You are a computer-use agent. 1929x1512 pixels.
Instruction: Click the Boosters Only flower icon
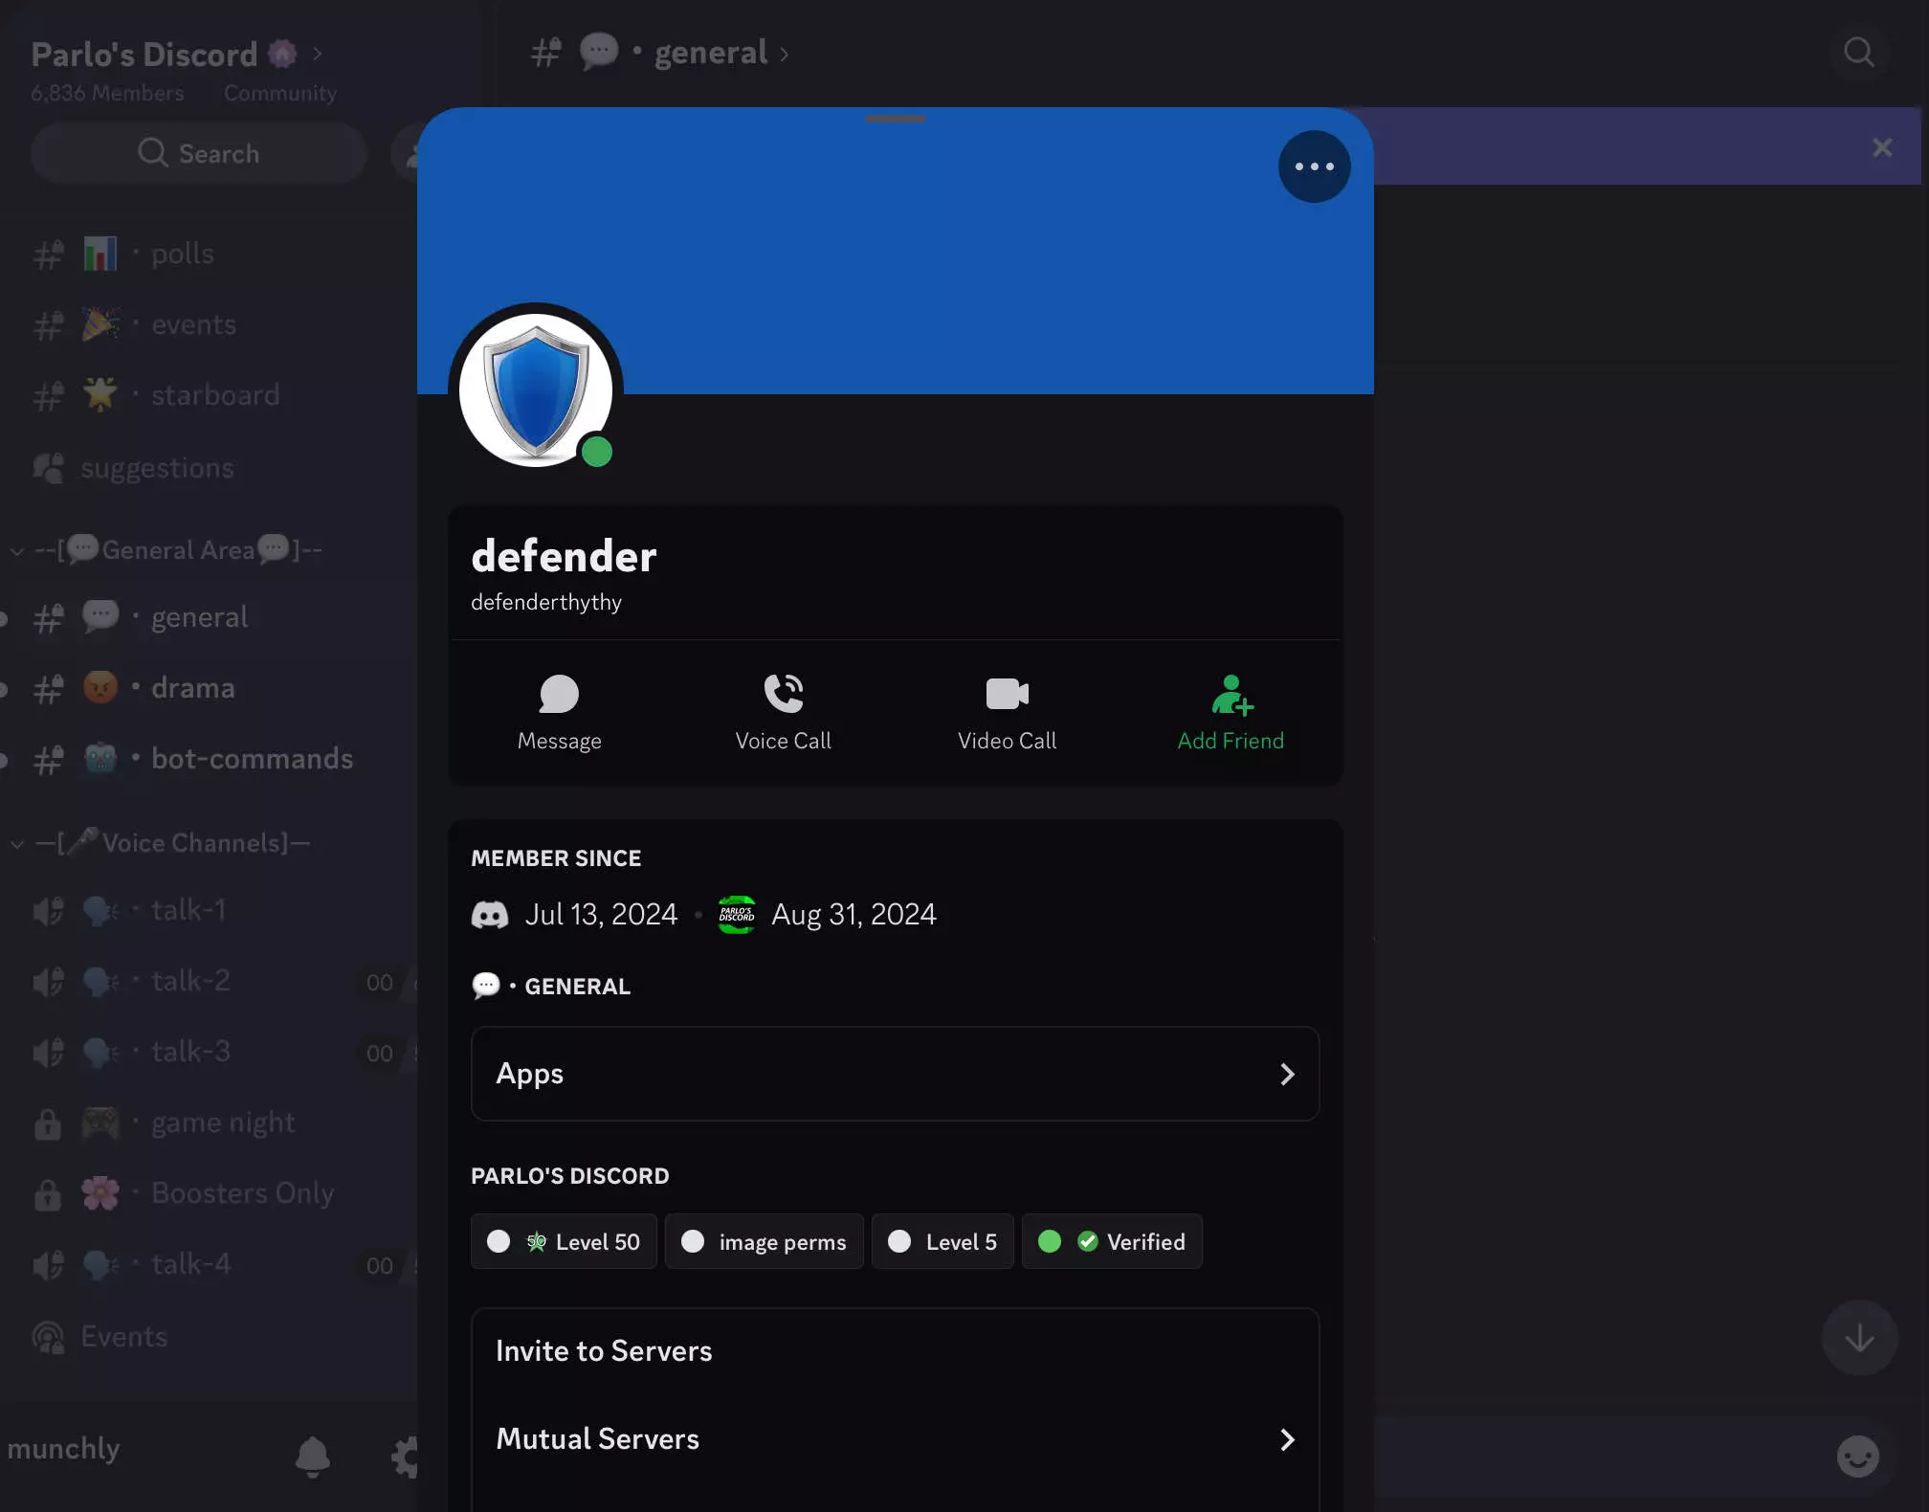coord(100,1192)
